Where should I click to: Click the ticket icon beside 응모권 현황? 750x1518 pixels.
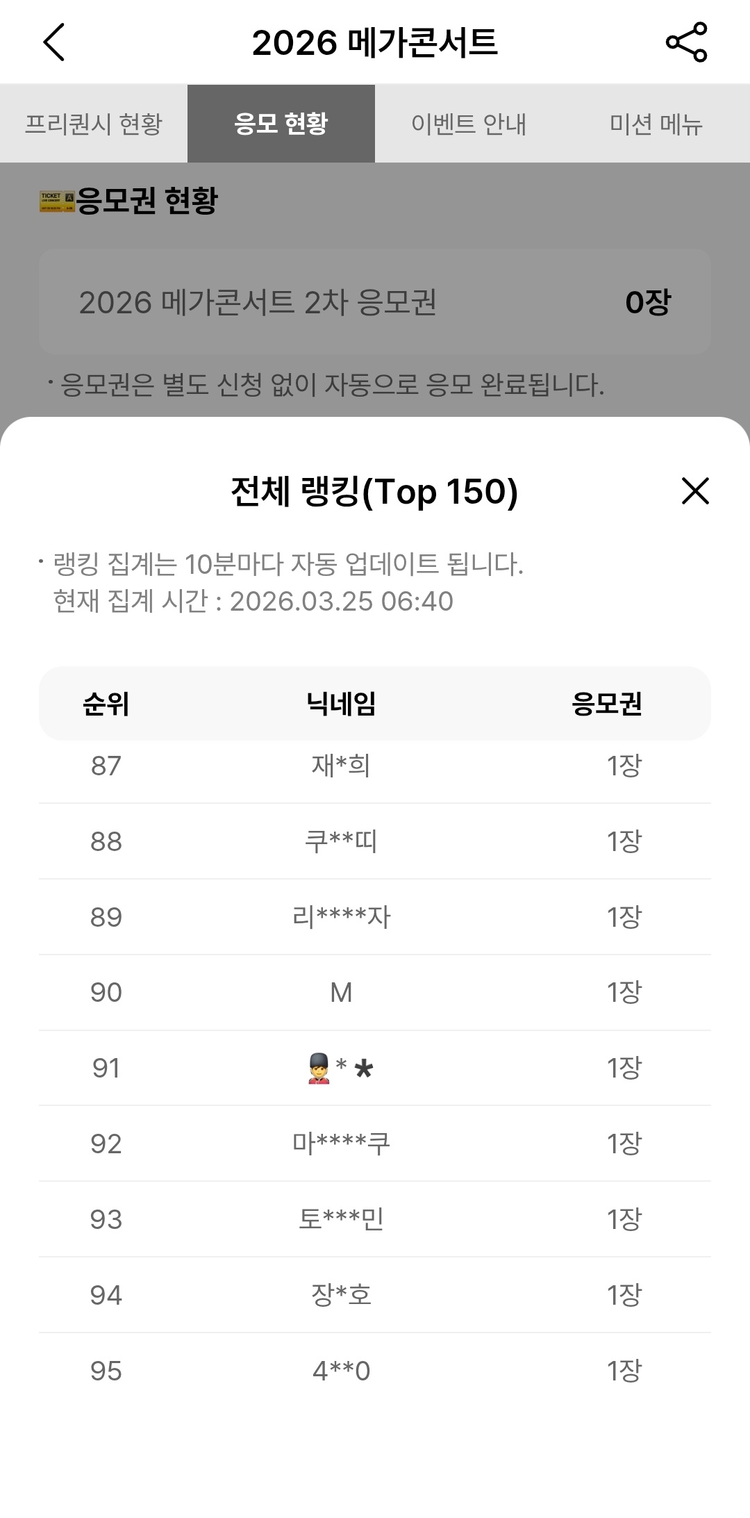point(57,201)
